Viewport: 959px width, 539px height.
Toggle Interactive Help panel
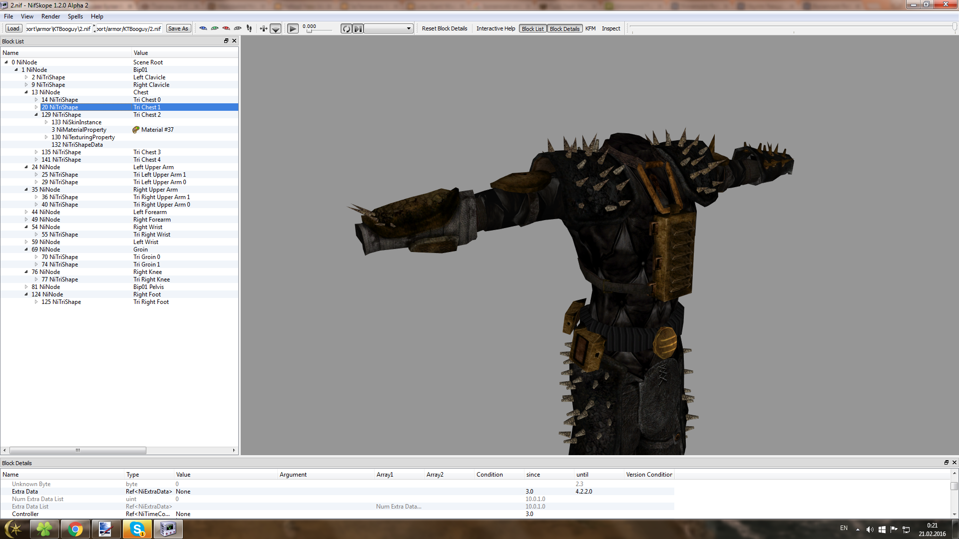pyautogui.click(x=495, y=28)
